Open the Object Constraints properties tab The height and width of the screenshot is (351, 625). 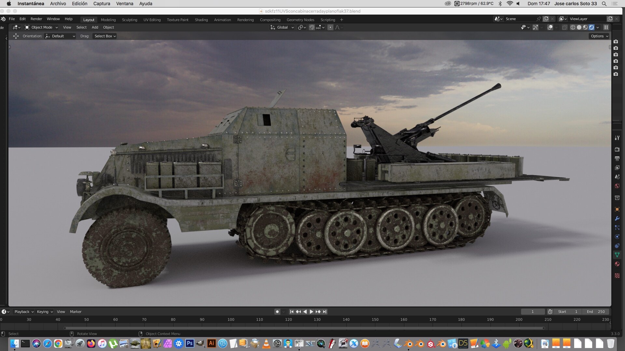[617, 246]
